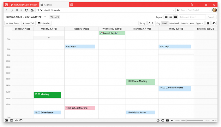Open the Vivaldi menu icon
This screenshot has width=221, height=127.
(x=6, y=5)
